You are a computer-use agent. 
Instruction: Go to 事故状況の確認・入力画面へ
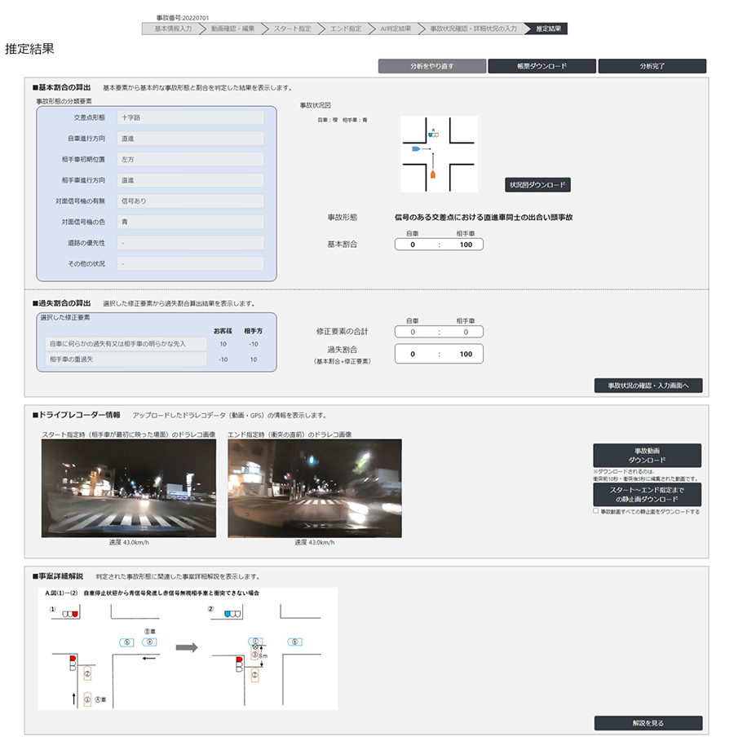pos(648,386)
